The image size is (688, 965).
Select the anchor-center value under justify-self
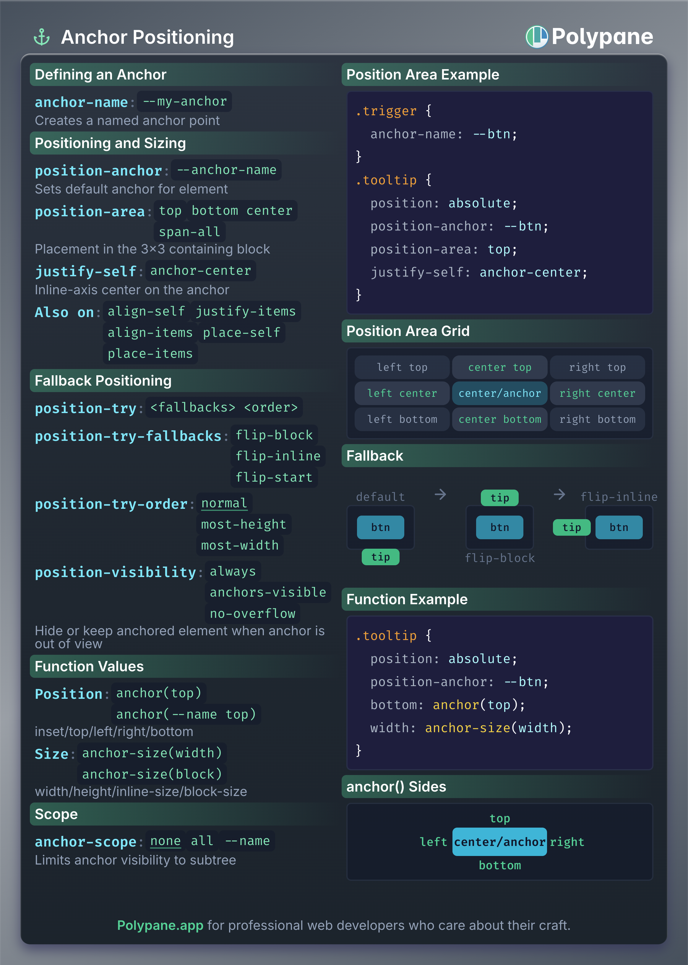[x=200, y=271]
